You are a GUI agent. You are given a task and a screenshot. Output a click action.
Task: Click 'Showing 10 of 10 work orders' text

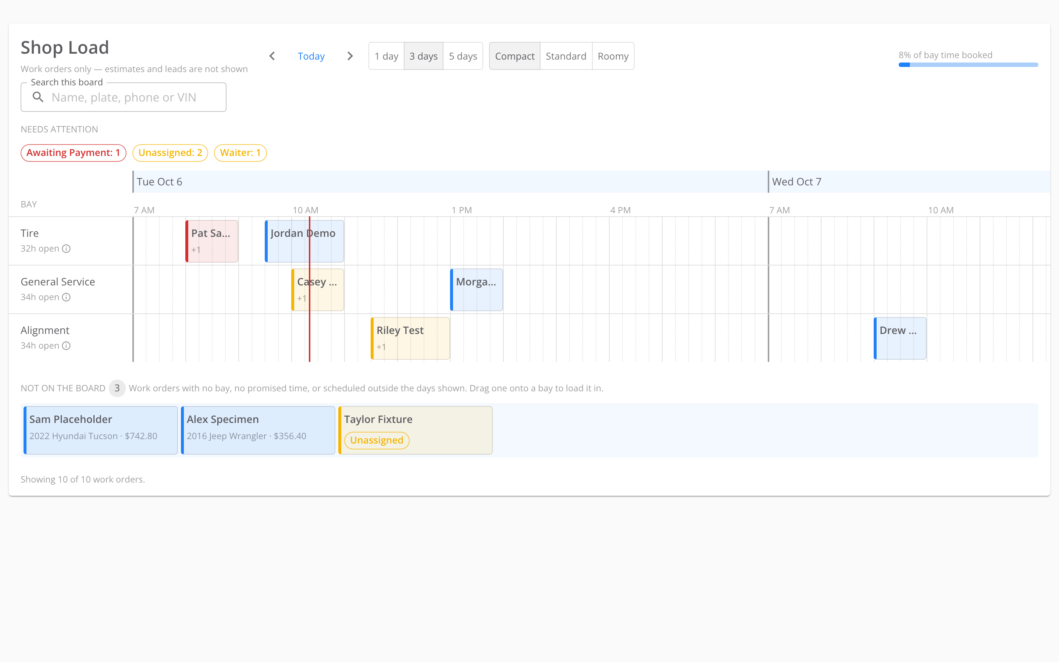pyautogui.click(x=83, y=480)
